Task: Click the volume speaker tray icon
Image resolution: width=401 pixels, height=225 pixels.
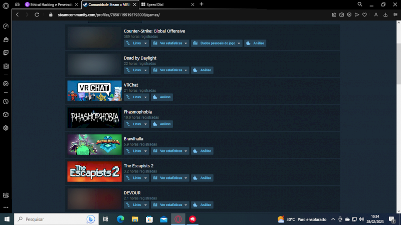Action: [x=361, y=219]
